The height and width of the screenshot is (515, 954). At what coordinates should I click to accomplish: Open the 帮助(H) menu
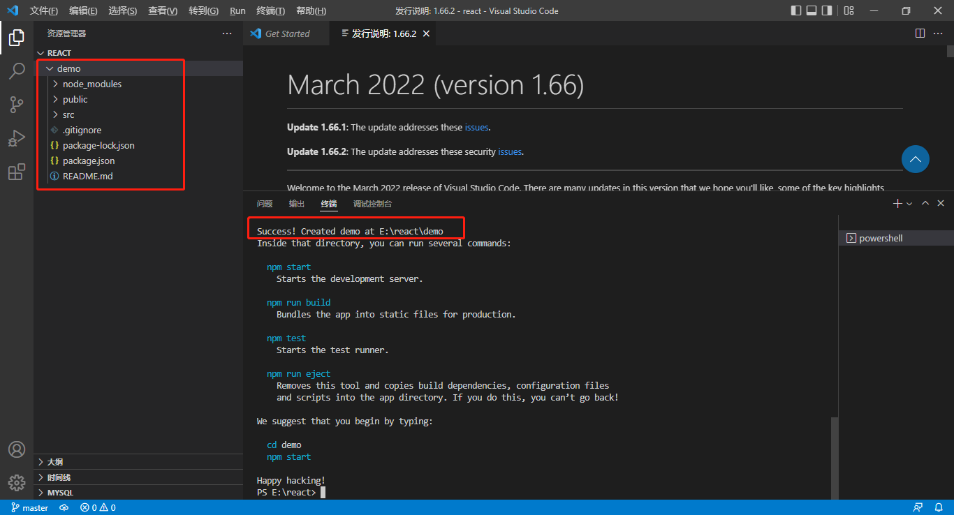click(x=310, y=10)
